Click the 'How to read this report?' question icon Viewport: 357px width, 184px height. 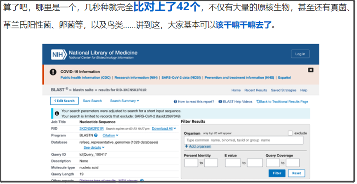click(175, 102)
